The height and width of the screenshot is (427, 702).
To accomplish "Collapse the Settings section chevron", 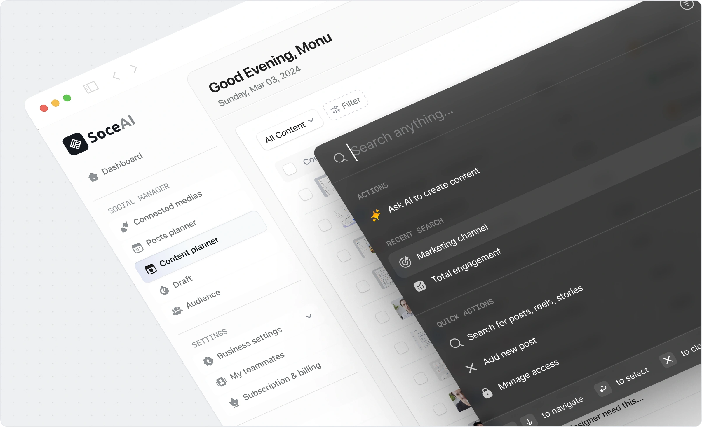I will point(309,316).
